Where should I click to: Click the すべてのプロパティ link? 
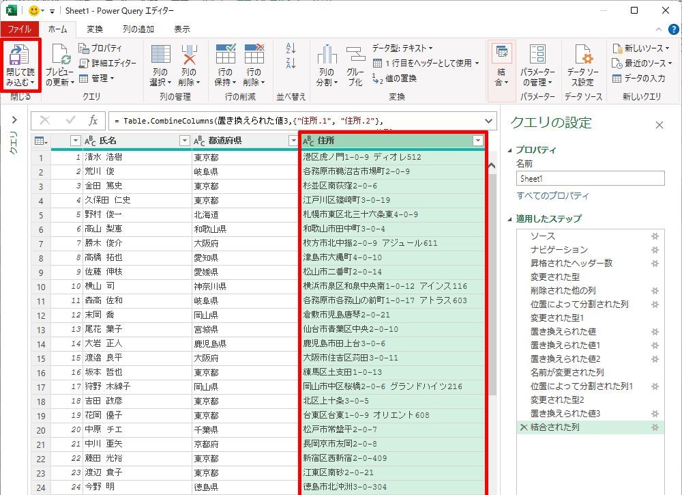click(552, 196)
